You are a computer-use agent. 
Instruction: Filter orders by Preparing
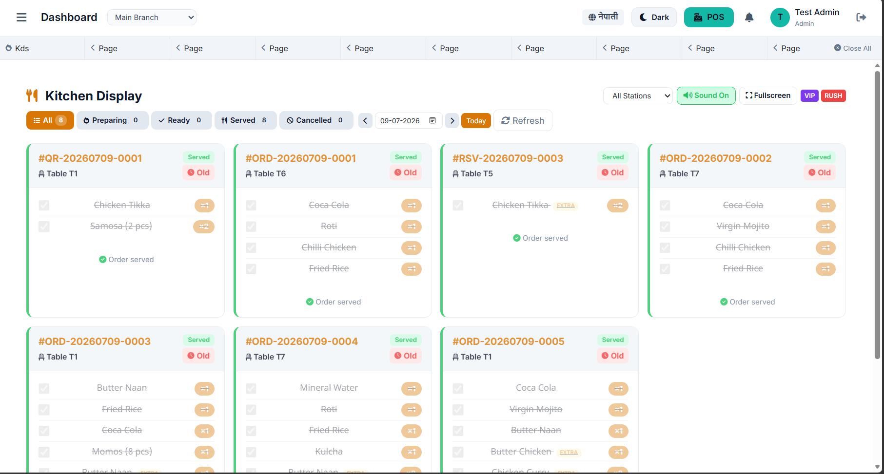[113, 120]
